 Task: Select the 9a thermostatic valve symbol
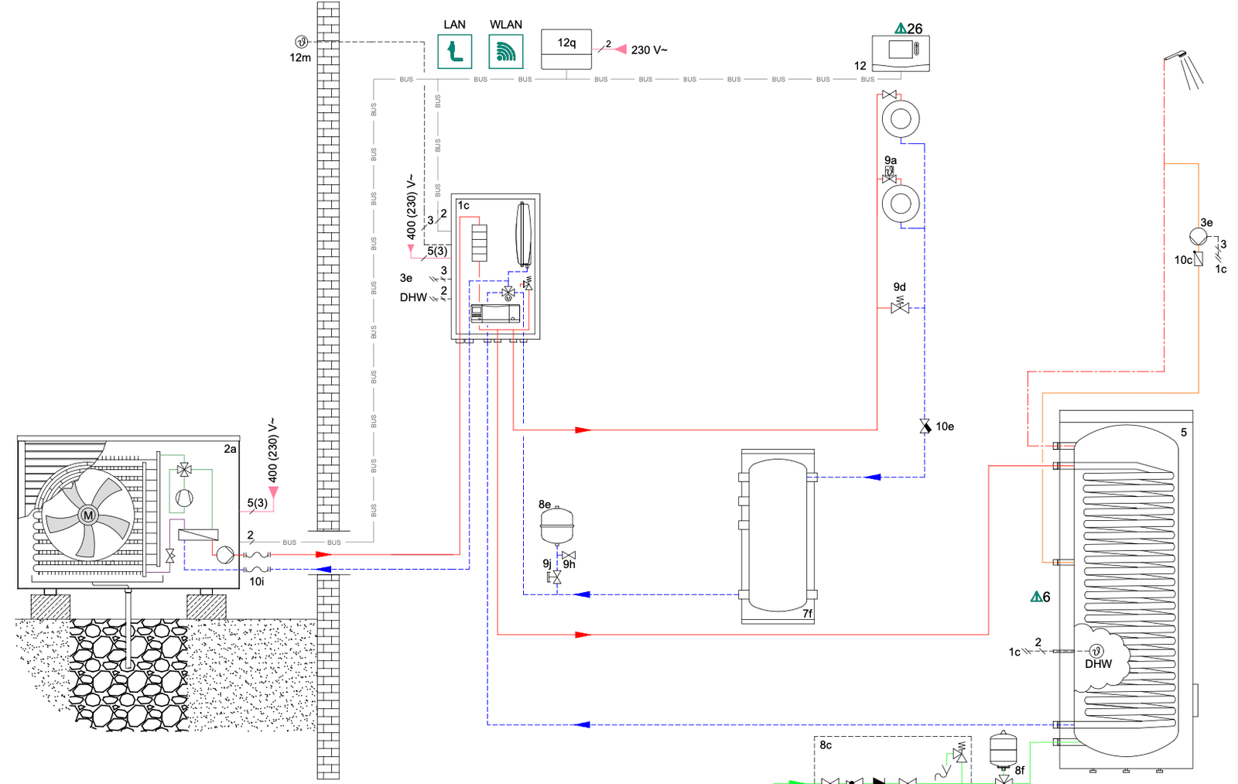pos(890,176)
